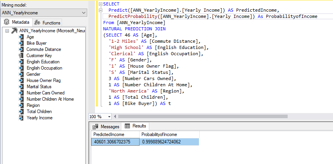Click the Marital Status column icon
This screenshot has height=164, width=333.
click(x=21, y=87)
